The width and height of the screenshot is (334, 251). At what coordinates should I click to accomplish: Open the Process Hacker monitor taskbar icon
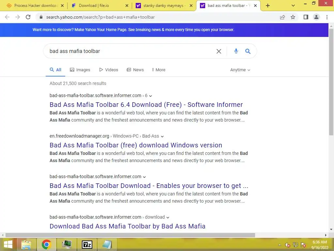point(67,244)
